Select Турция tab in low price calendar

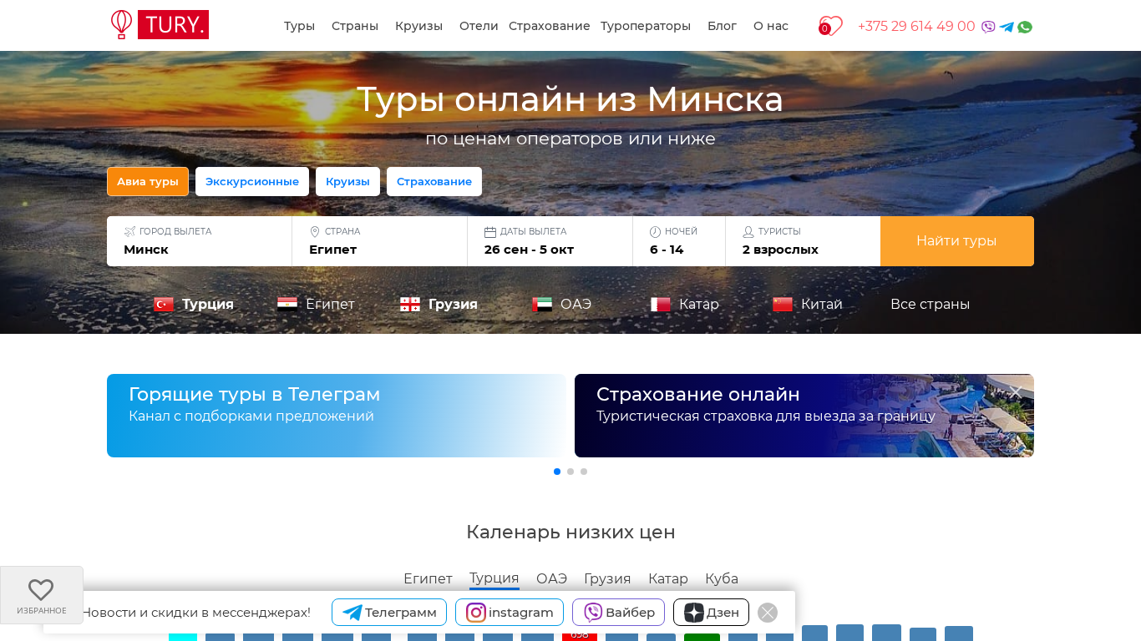point(494,578)
